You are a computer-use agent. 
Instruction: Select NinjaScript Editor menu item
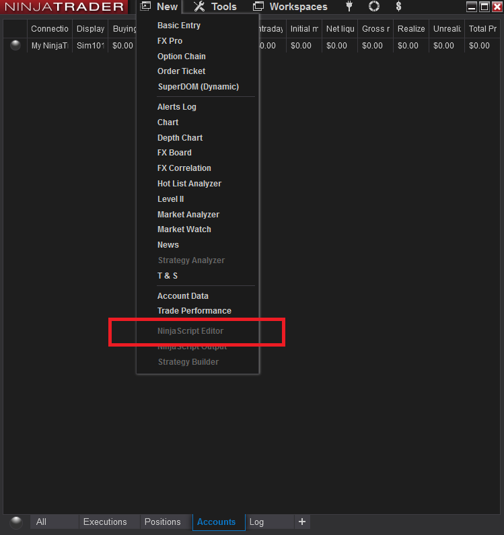point(190,331)
